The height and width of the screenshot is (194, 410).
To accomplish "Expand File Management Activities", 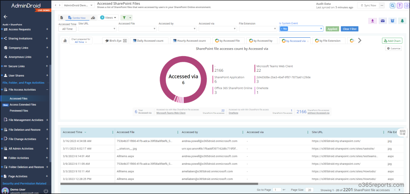I will (47, 120).
